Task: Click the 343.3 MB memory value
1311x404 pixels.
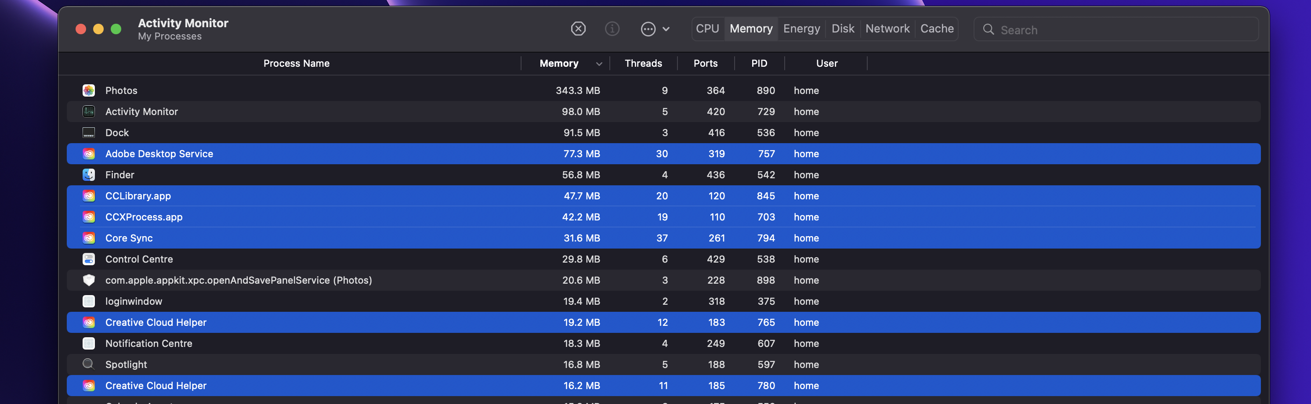Action: [x=578, y=90]
